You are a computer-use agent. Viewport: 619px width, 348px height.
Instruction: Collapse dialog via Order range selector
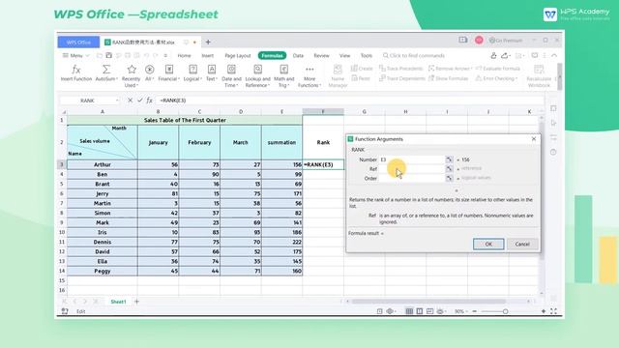449,178
